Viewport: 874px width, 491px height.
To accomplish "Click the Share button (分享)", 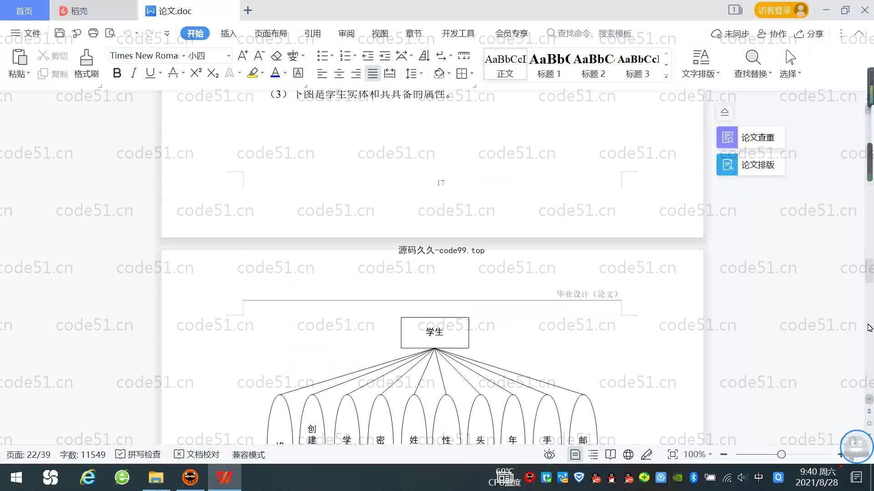I will tap(809, 34).
